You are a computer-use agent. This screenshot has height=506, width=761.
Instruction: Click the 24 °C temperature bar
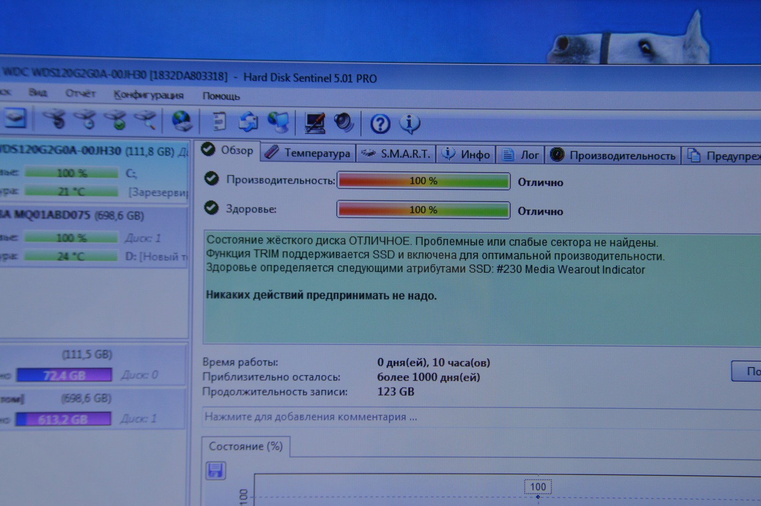pos(70,256)
